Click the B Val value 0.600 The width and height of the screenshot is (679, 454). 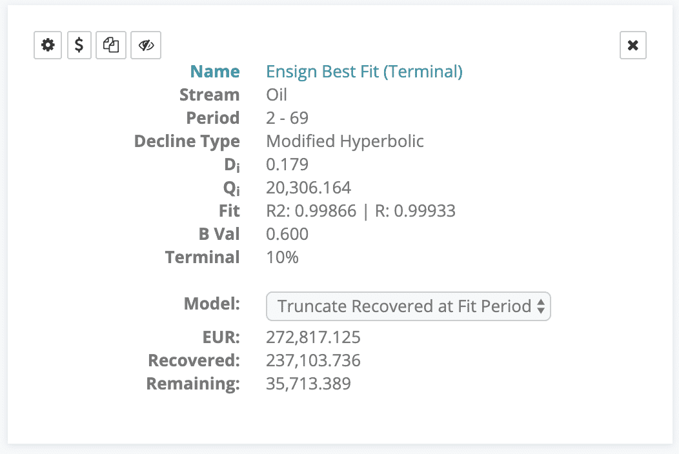point(287,234)
